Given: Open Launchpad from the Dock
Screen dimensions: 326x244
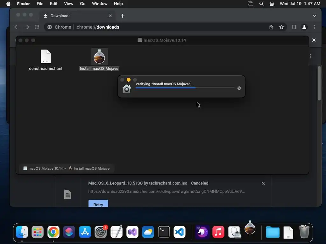Looking at the screenshot, I should coord(38,232).
